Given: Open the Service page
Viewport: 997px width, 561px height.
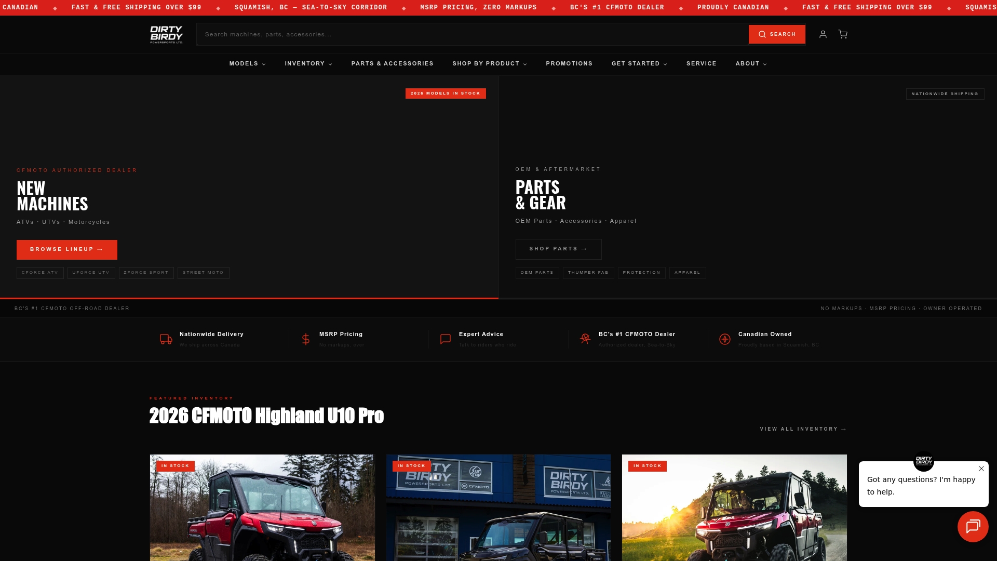Looking at the screenshot, I should tap(702, 63).
